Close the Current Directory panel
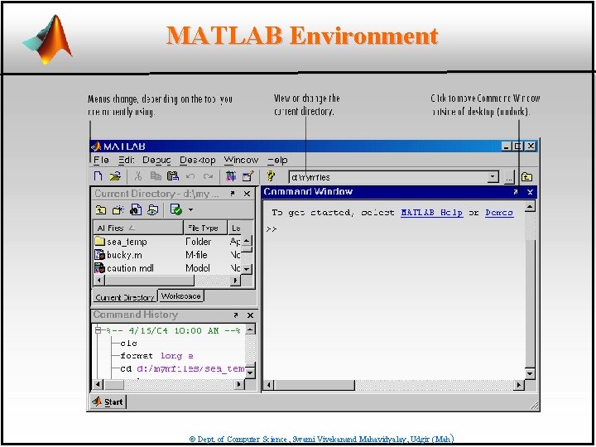596x447 pixels. 247,194
